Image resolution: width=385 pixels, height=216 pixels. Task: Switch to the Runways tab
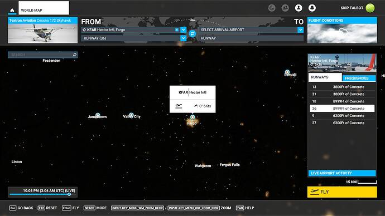(325, 77)
